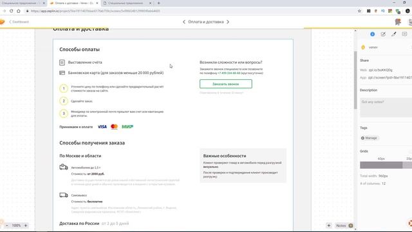Click the Zeplin logo icon

click(2, 22)
